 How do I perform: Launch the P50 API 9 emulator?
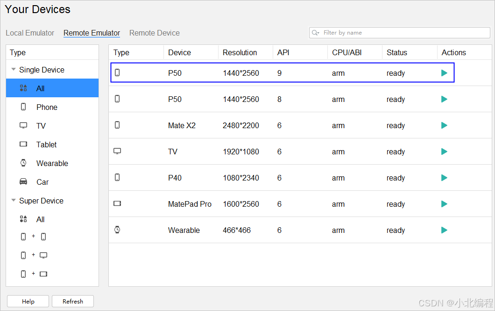point(444,73)
